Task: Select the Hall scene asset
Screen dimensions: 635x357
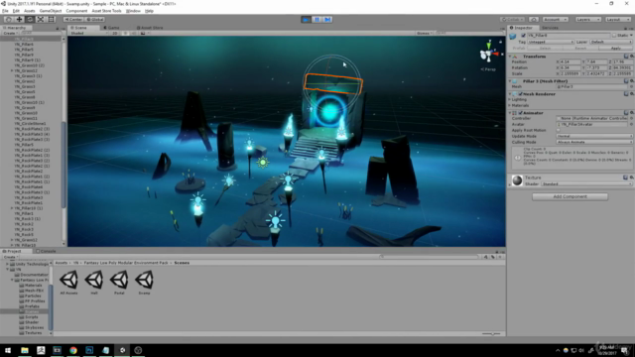Action: pos(94,282)
